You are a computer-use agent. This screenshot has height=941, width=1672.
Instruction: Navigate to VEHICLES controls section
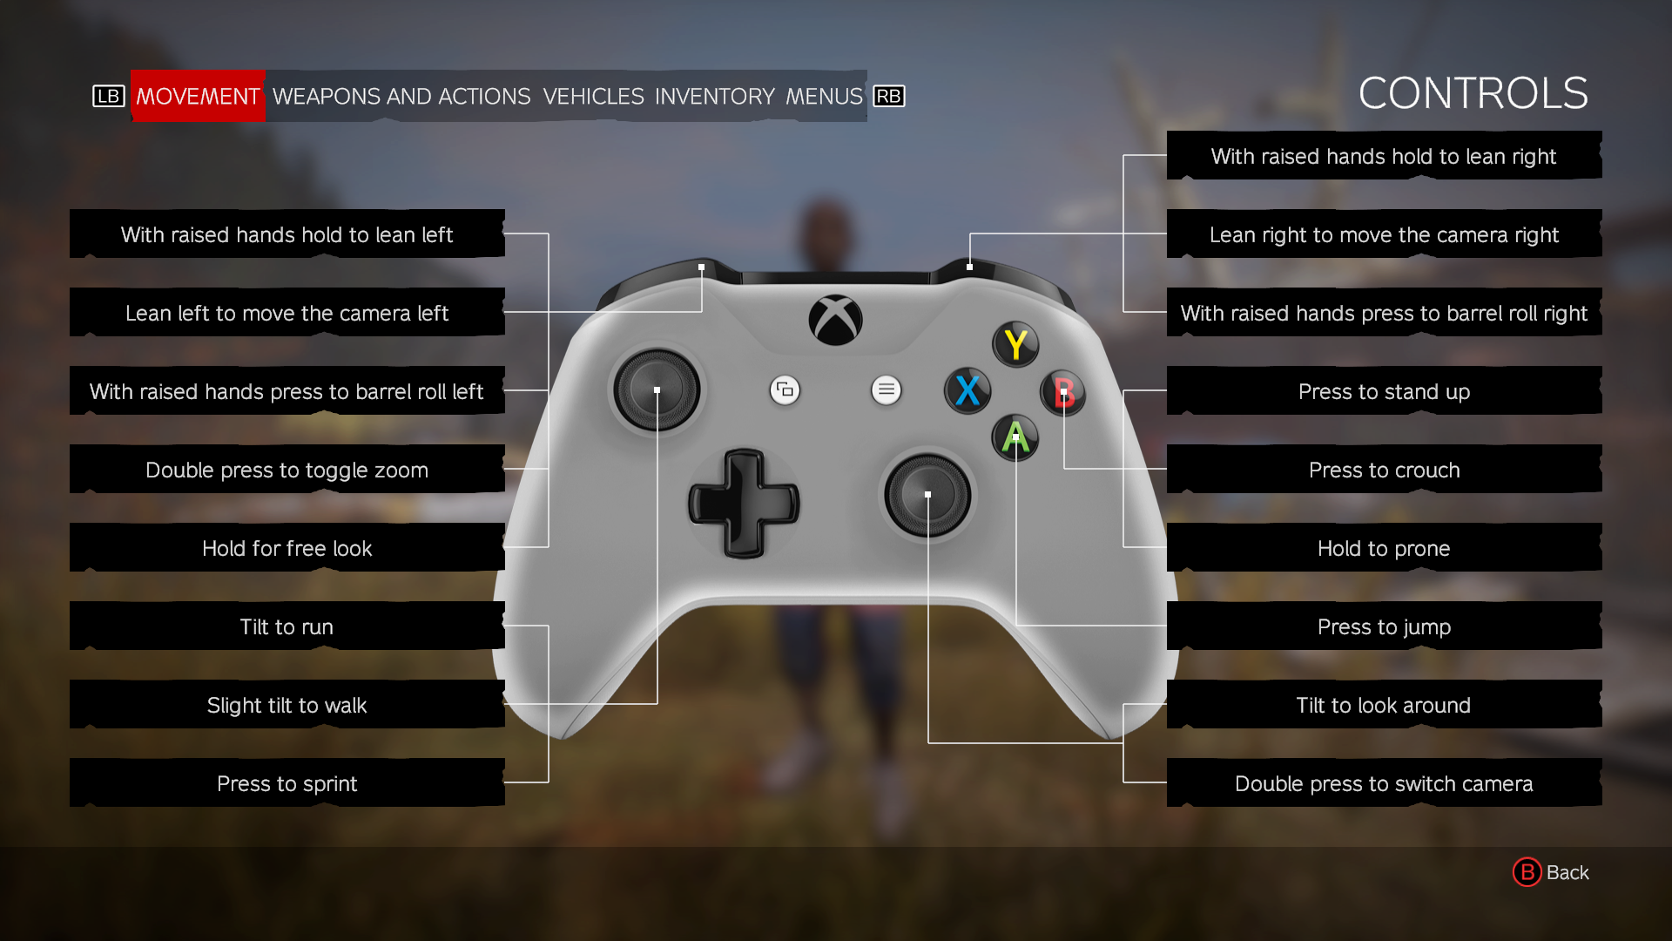[591, 97]
